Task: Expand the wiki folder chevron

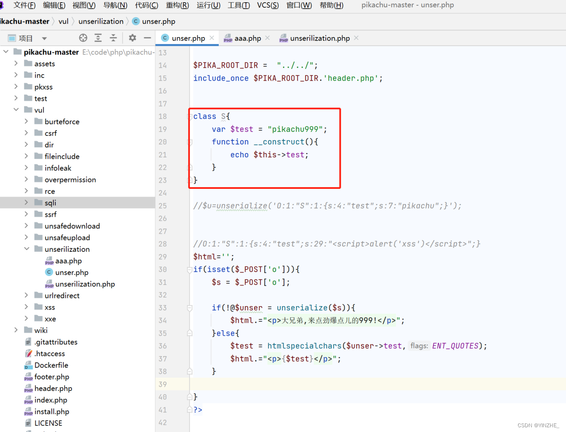Action: [x=16, y=330]
